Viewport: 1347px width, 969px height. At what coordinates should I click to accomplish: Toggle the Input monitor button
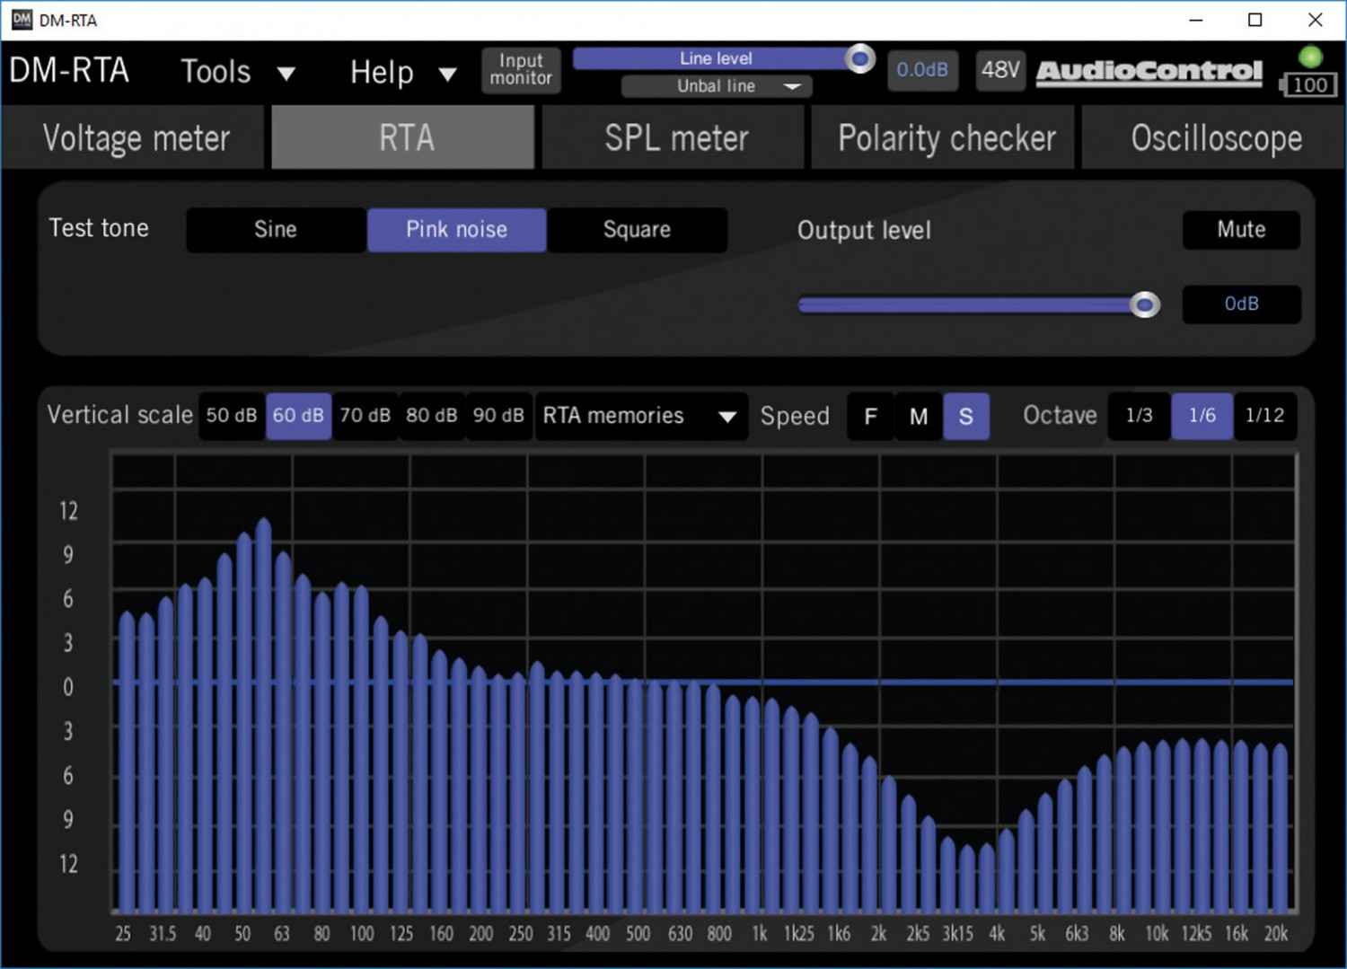point(521,70)
